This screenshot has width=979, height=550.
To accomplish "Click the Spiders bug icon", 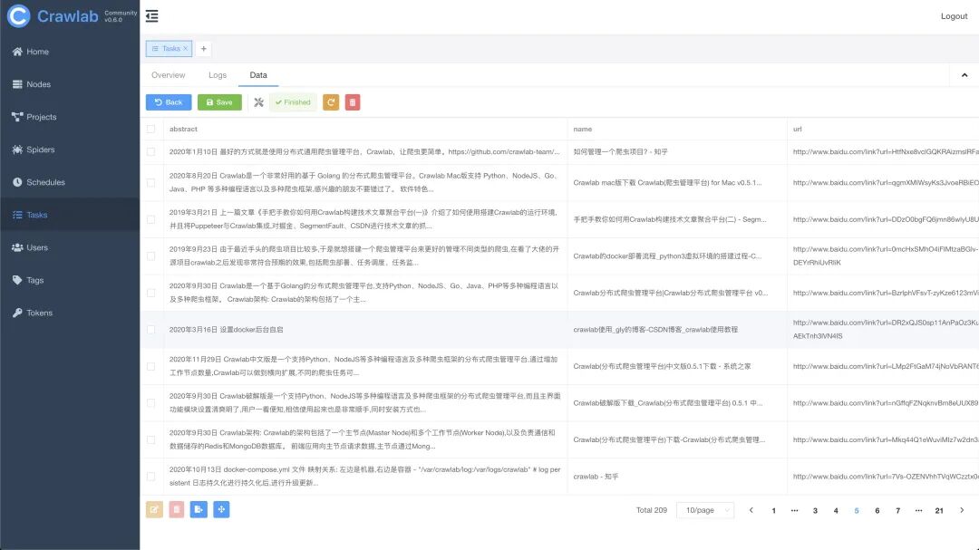I will tap(17, 150).
